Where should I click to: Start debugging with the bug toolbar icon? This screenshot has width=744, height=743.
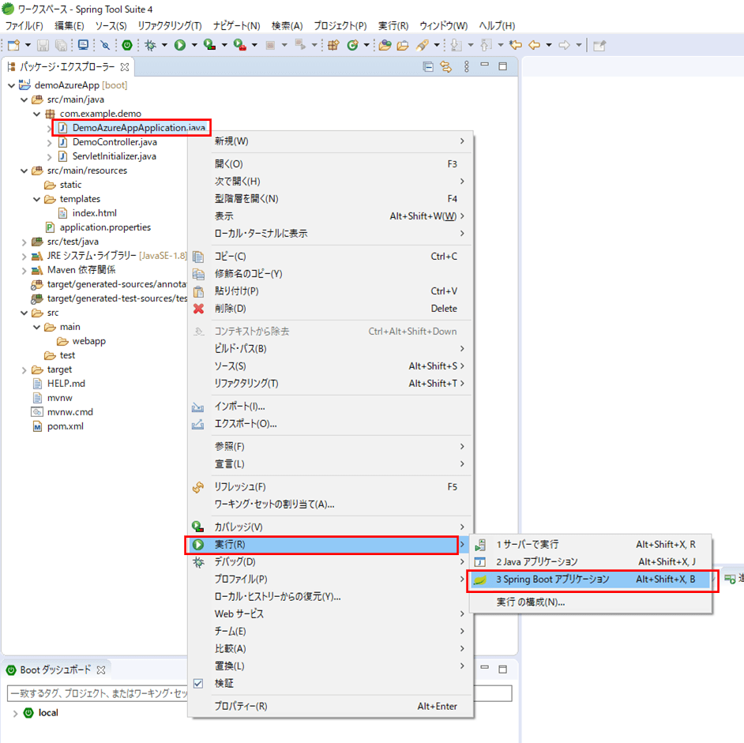pyautogui.click(x=148, y=46)
